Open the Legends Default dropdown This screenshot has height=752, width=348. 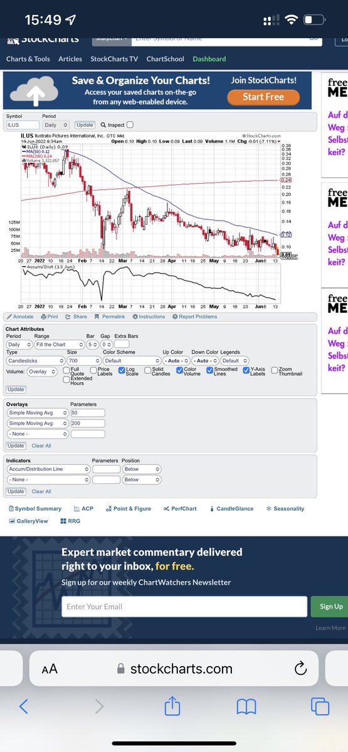(235, 361)
